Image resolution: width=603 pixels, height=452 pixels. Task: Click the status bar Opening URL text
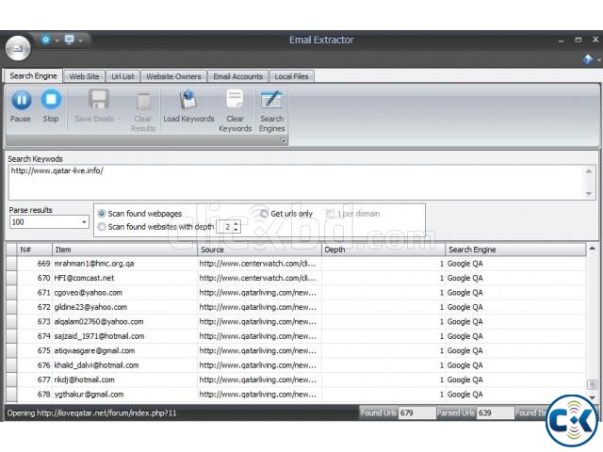(x=91, y=413)
